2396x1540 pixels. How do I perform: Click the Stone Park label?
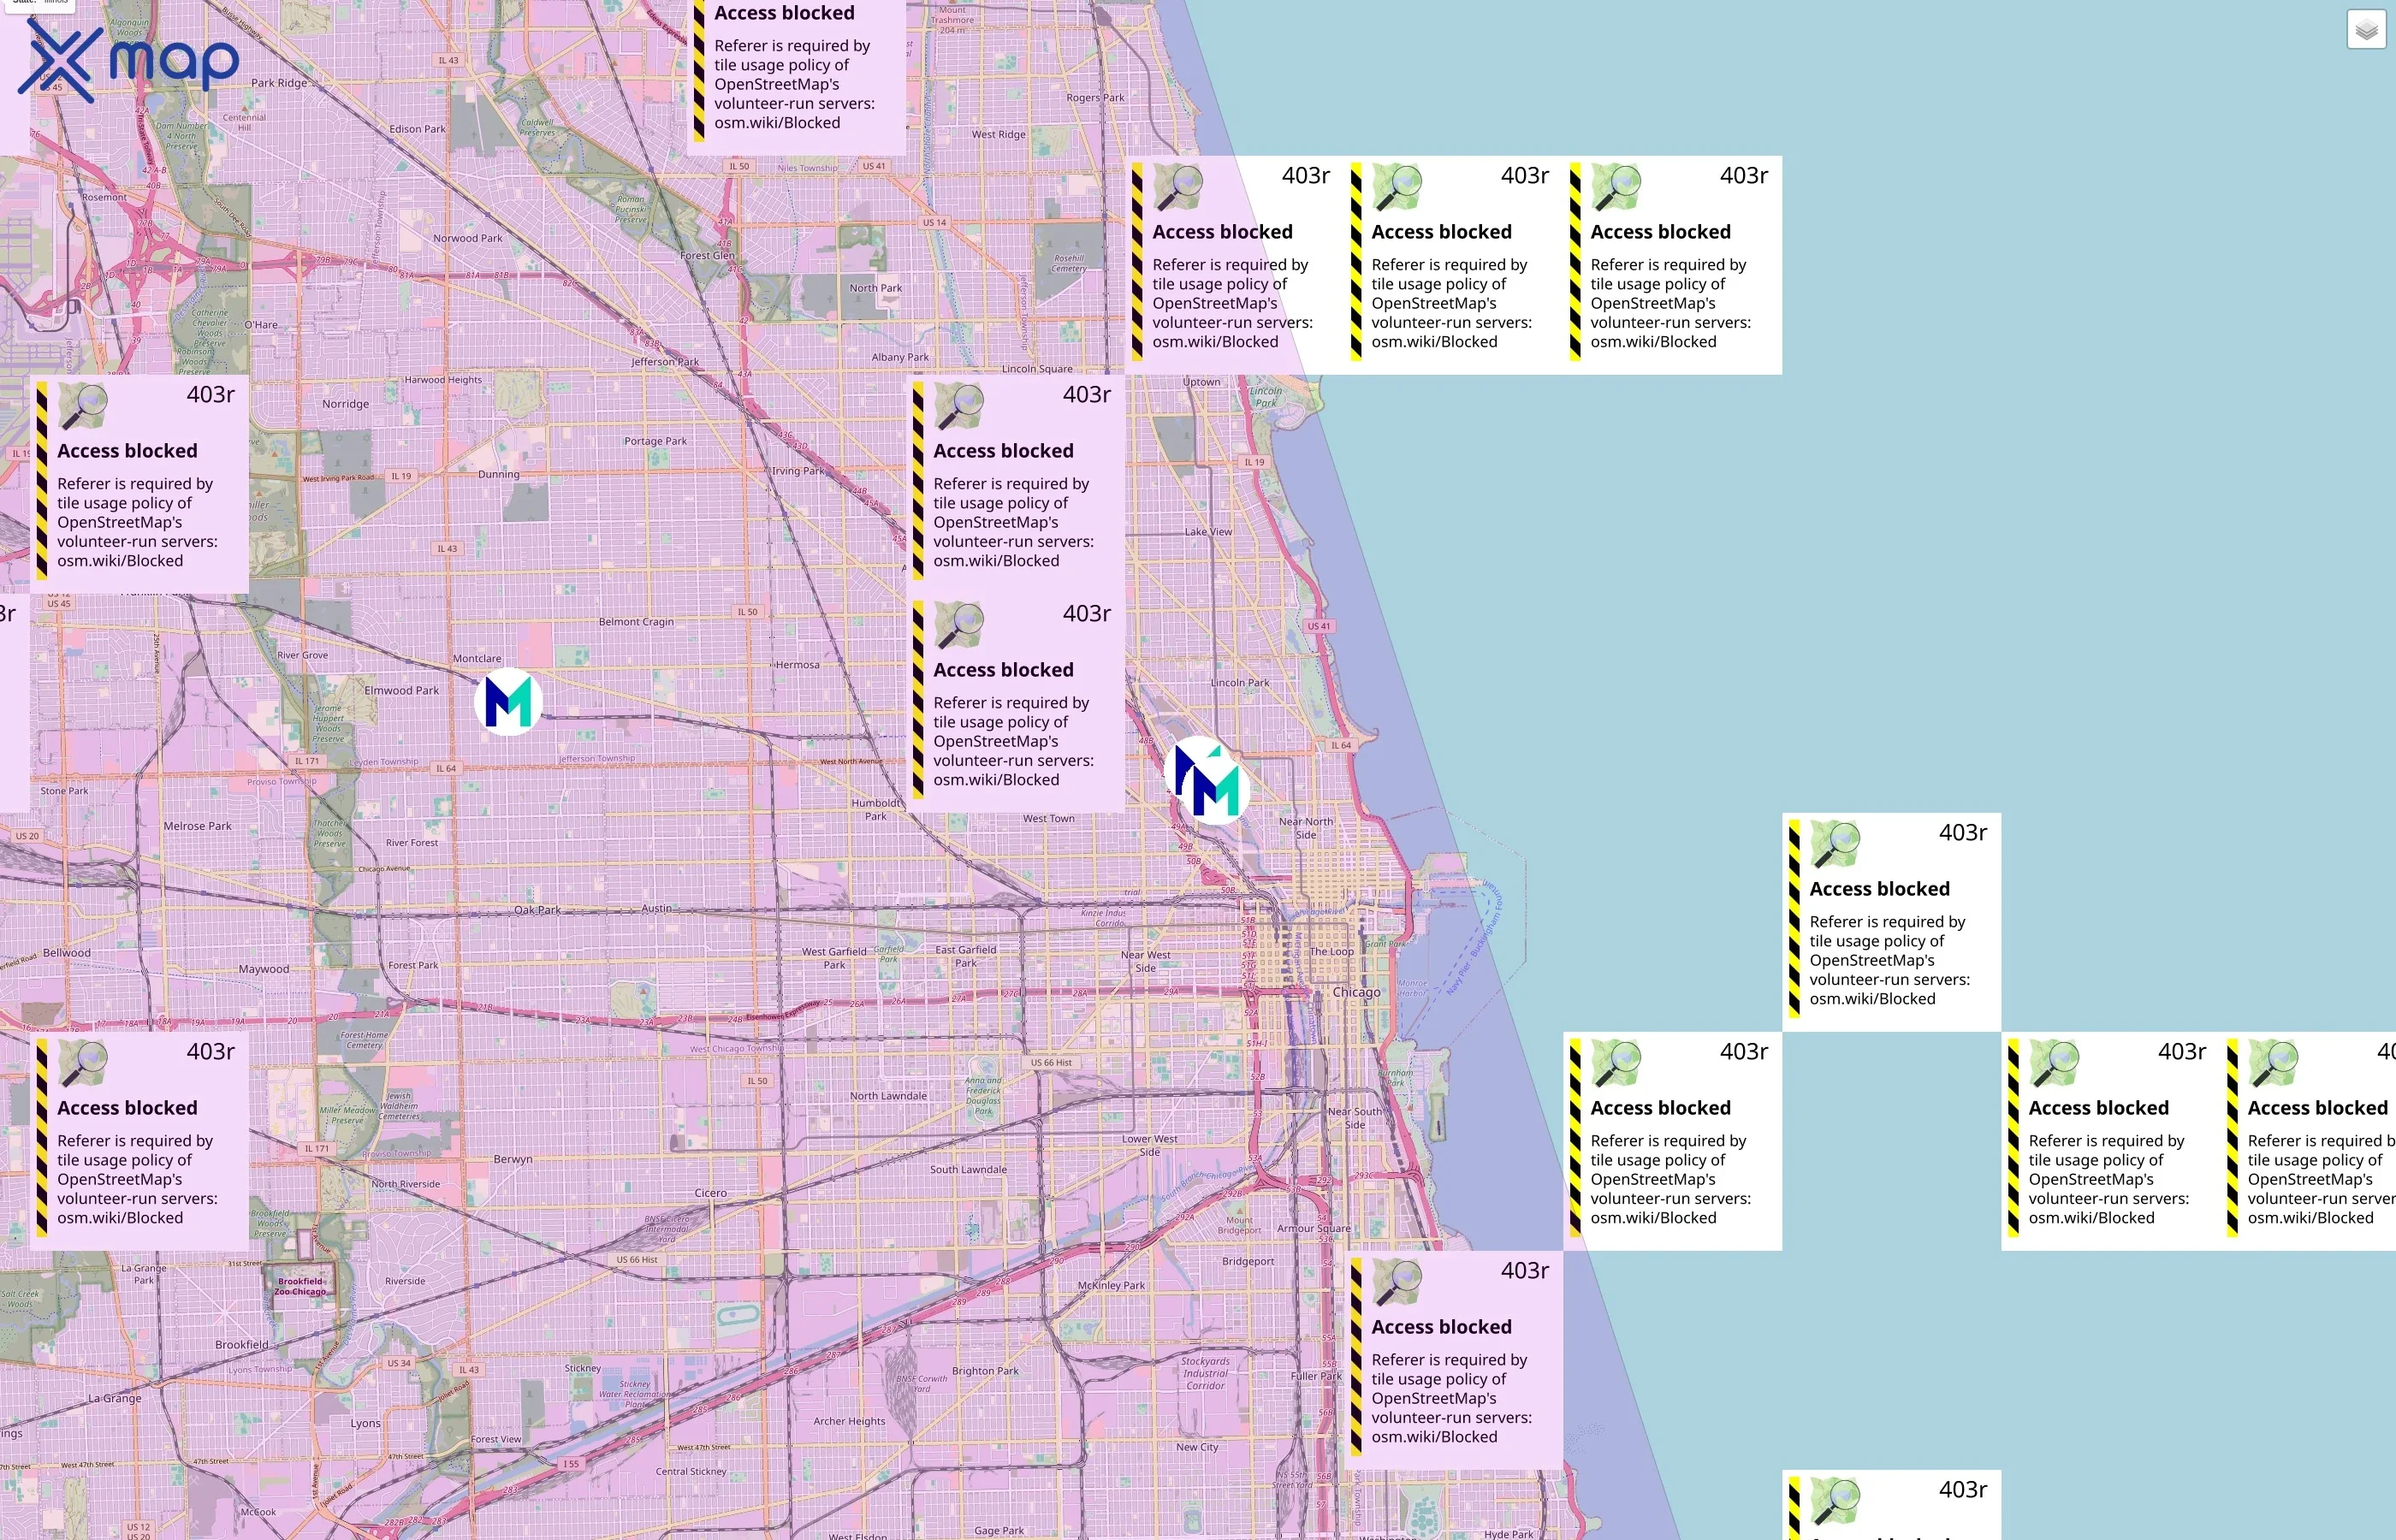(64, 791)
